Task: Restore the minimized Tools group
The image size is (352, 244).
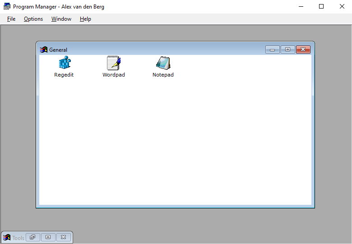Action: click(x=33, y=237)
